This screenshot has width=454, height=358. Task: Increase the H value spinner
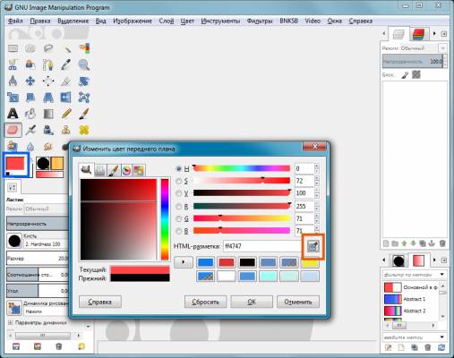[x=317, y=166]
